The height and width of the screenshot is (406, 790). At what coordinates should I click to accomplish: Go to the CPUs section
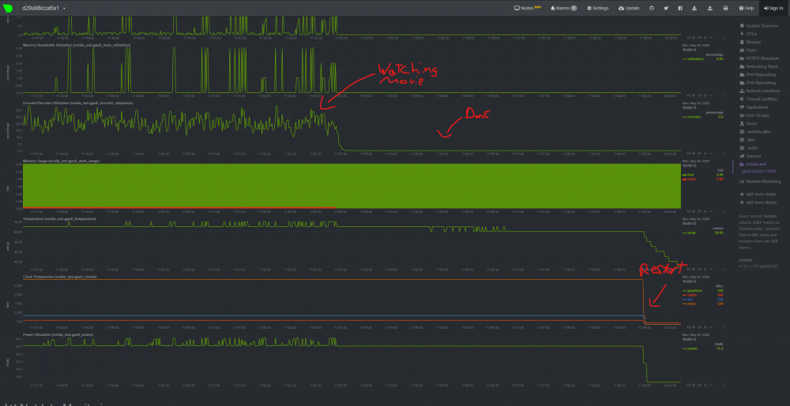750,34
